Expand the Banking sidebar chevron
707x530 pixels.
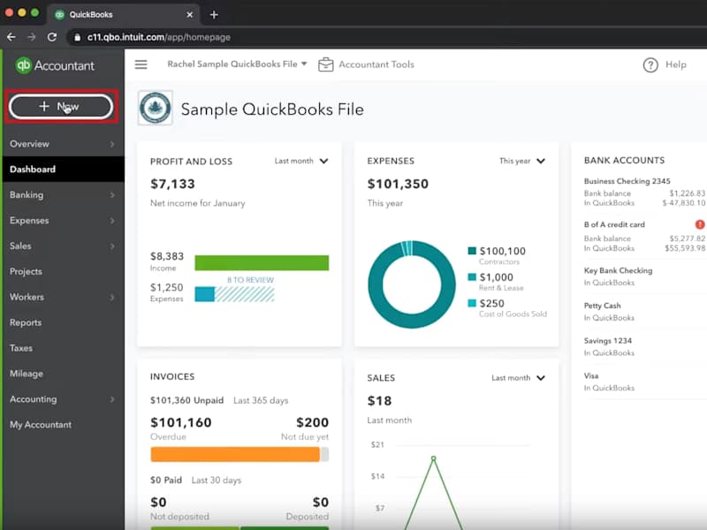click(x=112, y=195)
